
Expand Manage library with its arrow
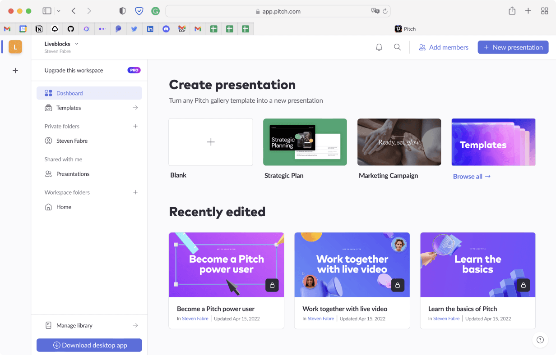pos(135,325)
